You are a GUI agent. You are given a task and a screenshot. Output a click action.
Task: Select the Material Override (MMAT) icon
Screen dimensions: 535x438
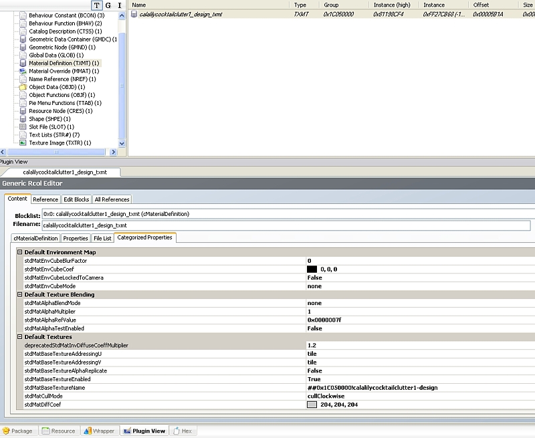[x=23, y=71]
